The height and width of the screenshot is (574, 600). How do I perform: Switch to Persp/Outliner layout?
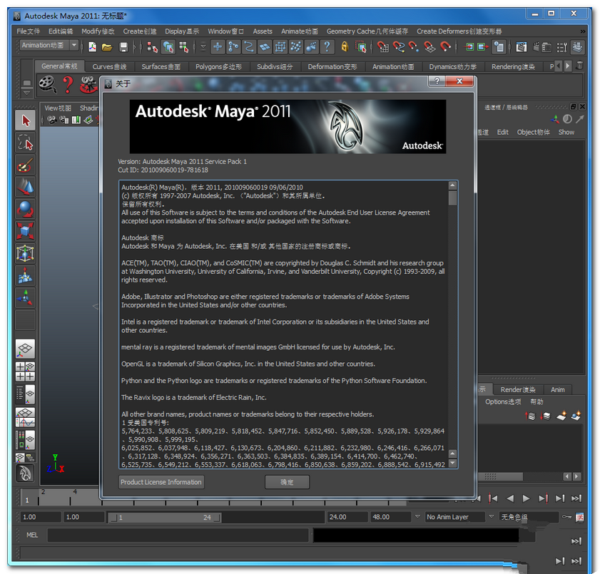pyautogui.click(x=25, y=394)
